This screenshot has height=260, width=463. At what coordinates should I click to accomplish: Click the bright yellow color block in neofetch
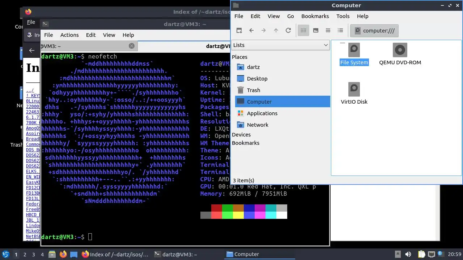[238, 215]
